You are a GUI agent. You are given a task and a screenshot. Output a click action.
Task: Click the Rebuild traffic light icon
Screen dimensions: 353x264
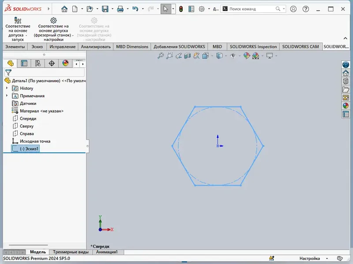pos(181,9)
